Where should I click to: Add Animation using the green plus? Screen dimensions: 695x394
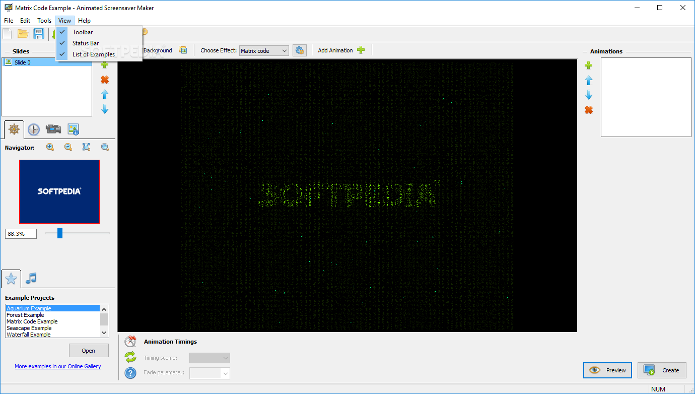point(361,50)
